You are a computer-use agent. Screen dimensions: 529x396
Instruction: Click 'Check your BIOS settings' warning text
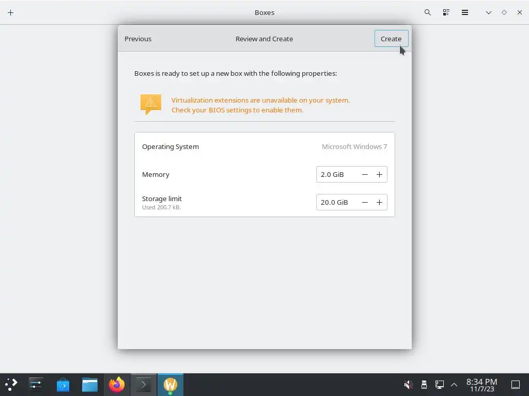click(237, 110)
